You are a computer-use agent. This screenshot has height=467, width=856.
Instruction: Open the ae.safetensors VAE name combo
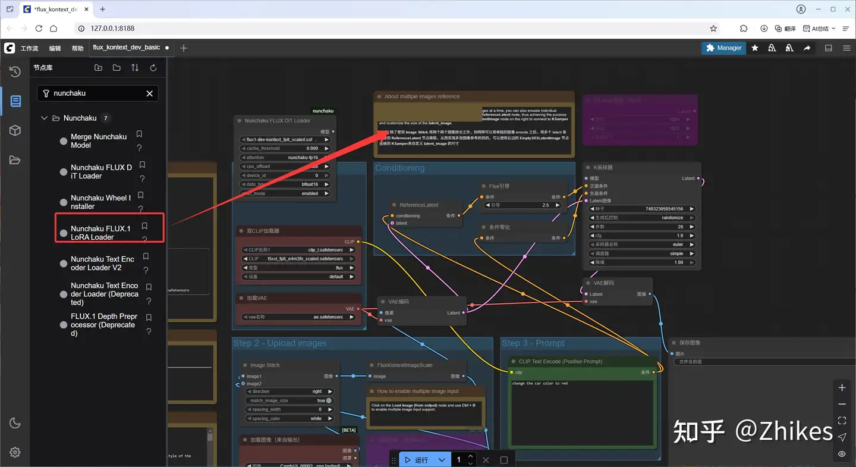pyautogui.click(x=298, y=317)
